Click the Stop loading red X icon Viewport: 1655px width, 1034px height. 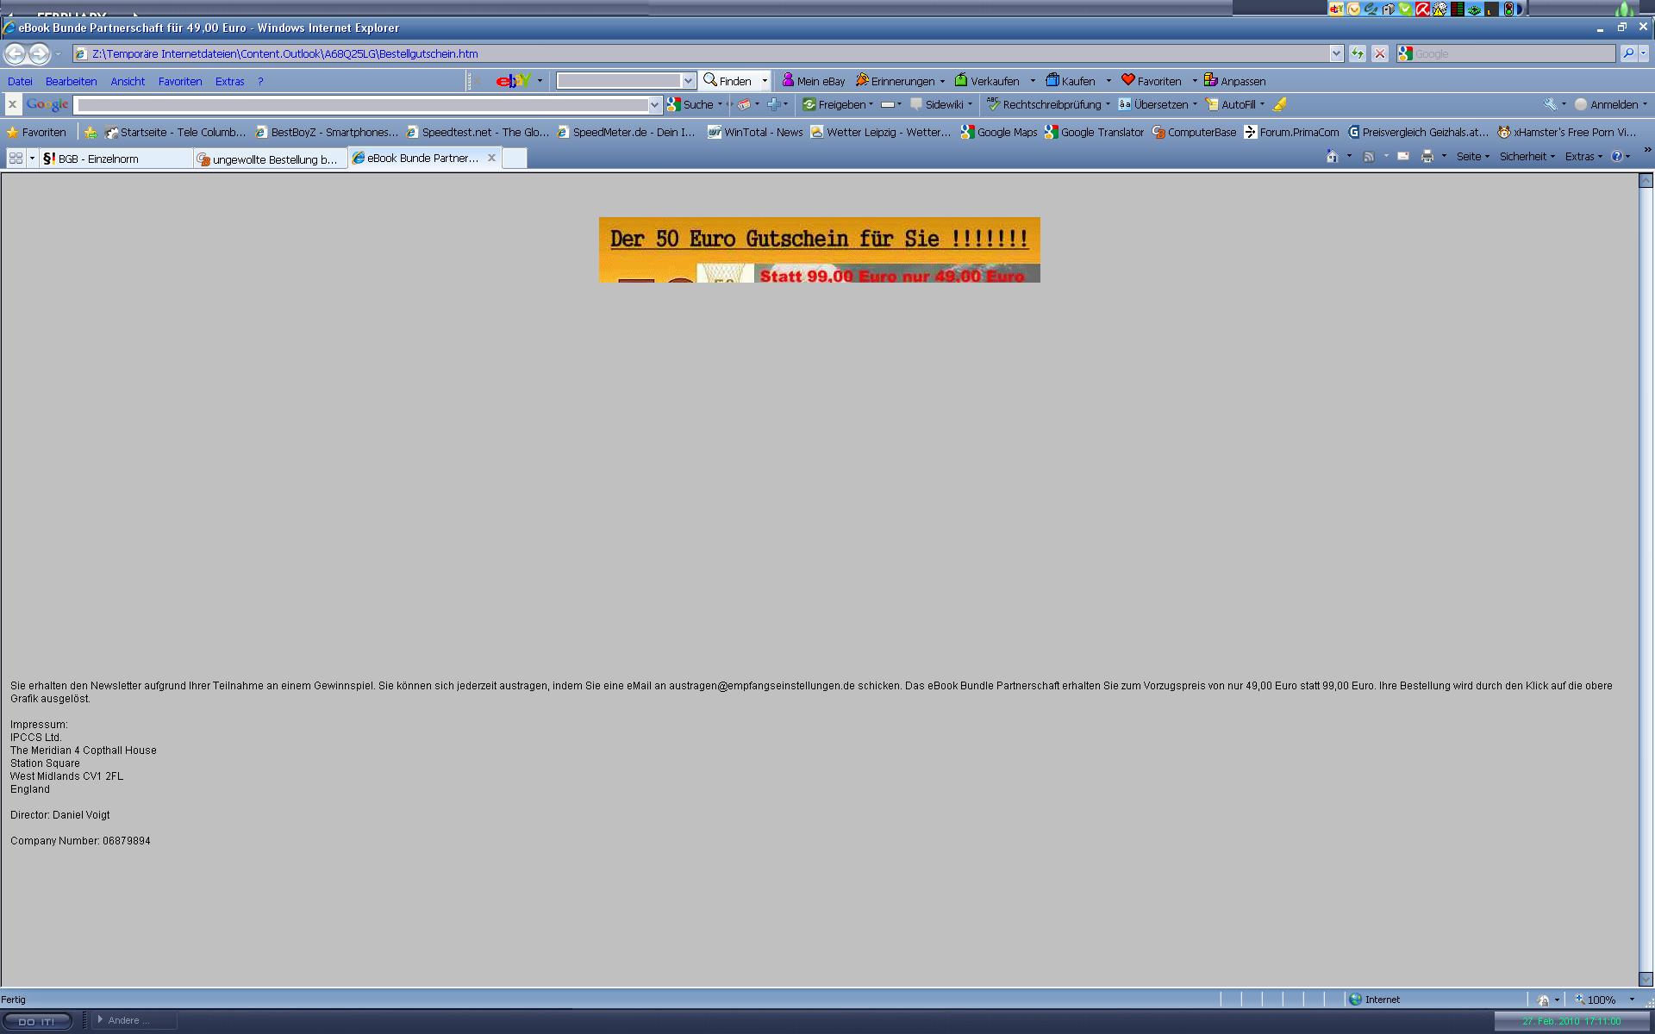1380,53
